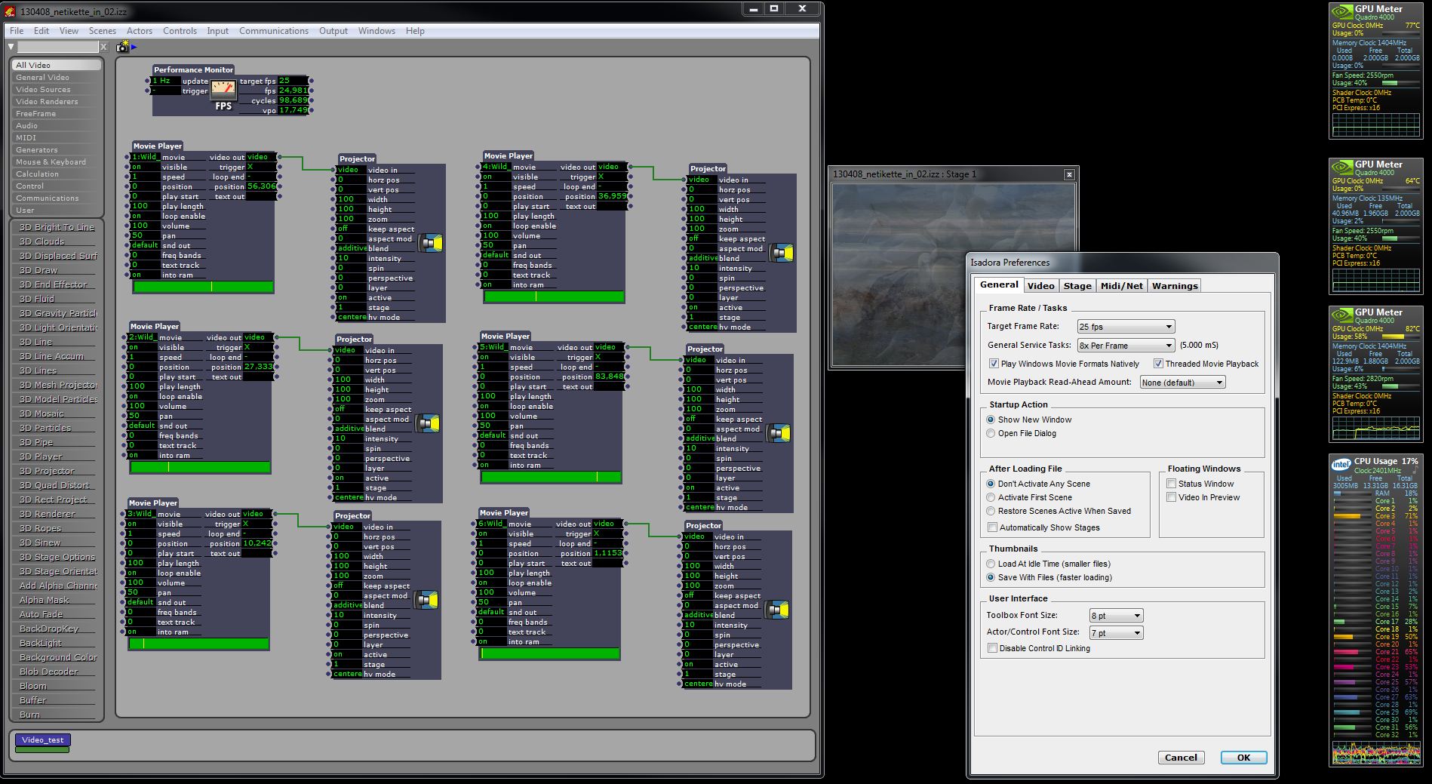Click the NVIDIA logo of the 64°C GPU Meter
The image size is (1432, 784).
pos(1342,168)
